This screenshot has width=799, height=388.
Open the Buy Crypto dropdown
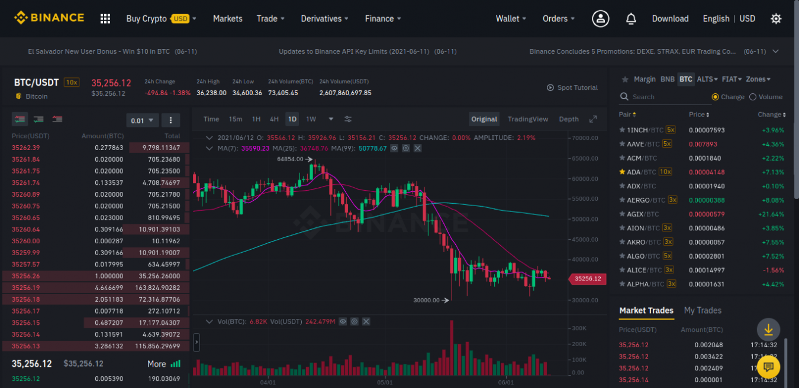[x=162, y=19]
